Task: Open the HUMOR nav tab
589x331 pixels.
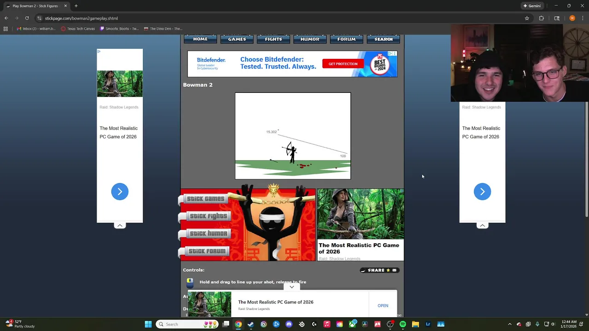Action: click(310, 39)
